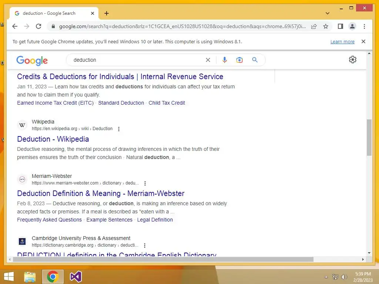Share this page icon in address bar
The height and width of the screenshot is (284, 379).
click(314, 26)
